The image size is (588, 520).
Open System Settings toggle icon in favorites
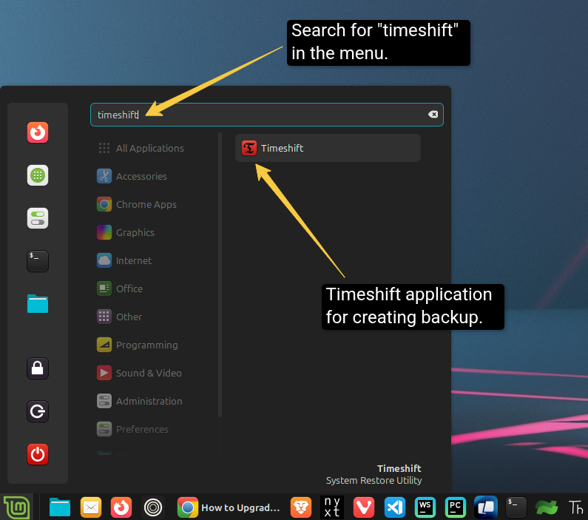click(38, 218)
